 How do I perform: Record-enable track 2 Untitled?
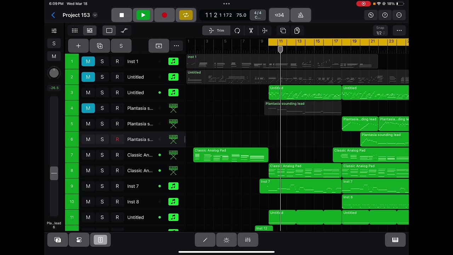tap(117, 77)
